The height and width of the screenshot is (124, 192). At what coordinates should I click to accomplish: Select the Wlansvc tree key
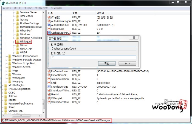17,74
